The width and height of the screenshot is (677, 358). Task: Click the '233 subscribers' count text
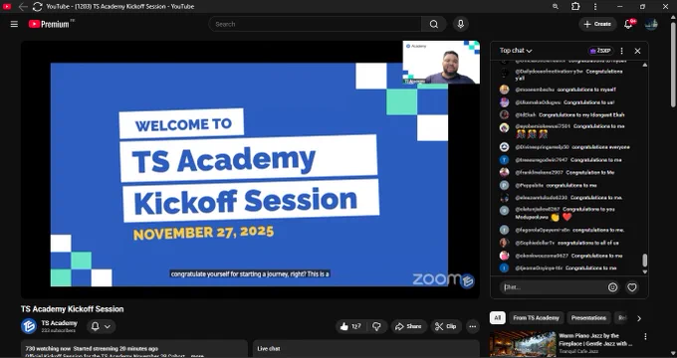tap(59, 330)
